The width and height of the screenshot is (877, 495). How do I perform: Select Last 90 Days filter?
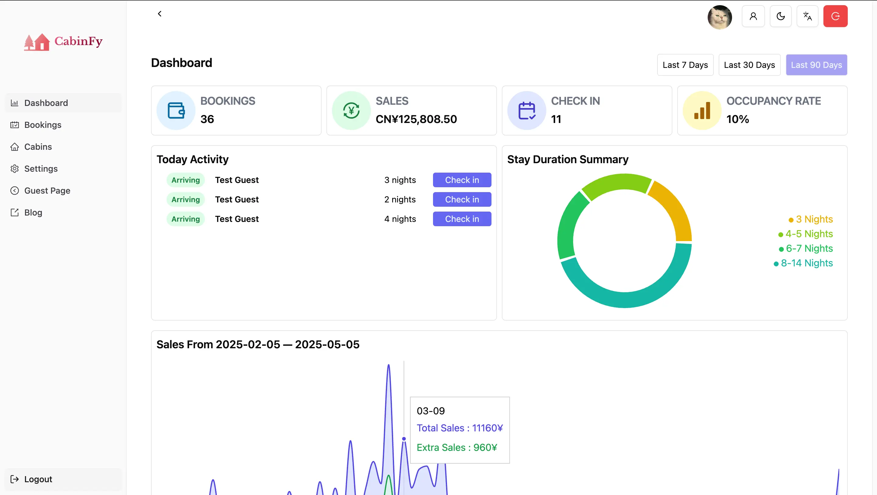(816, 65)
